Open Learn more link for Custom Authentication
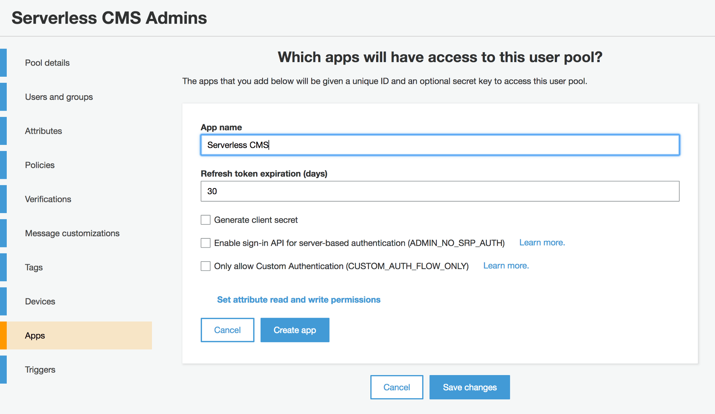The height and width of the screenshot is (414, 715). 506,266
